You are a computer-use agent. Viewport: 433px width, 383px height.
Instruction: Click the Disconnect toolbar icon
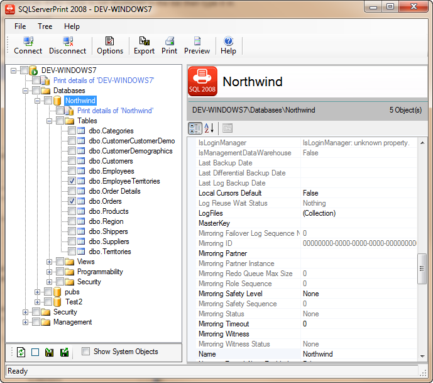tap(68, 41)
